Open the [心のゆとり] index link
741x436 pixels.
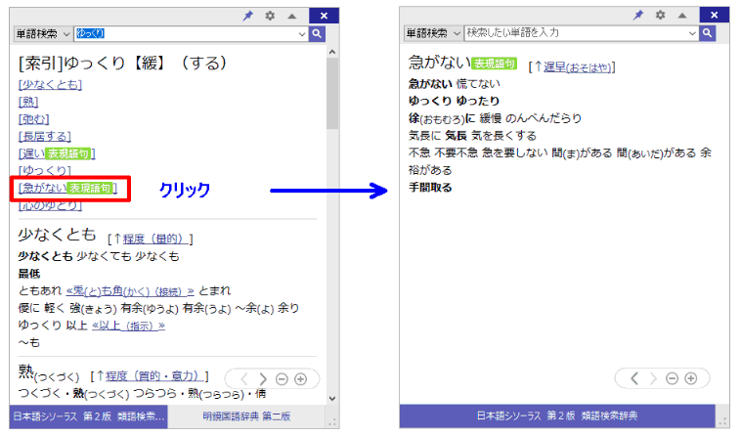(x=50, y=205)
